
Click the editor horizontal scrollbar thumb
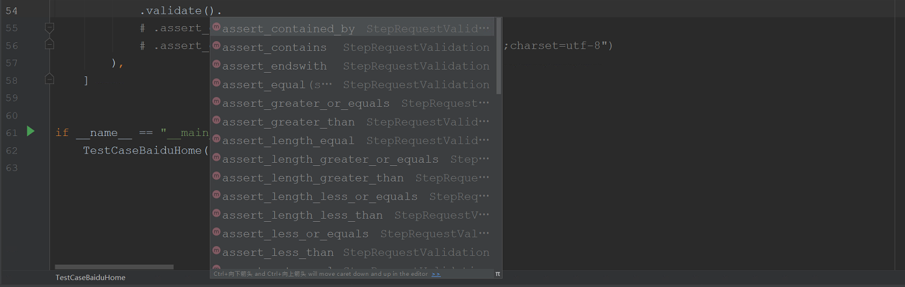tap(114, 267)
